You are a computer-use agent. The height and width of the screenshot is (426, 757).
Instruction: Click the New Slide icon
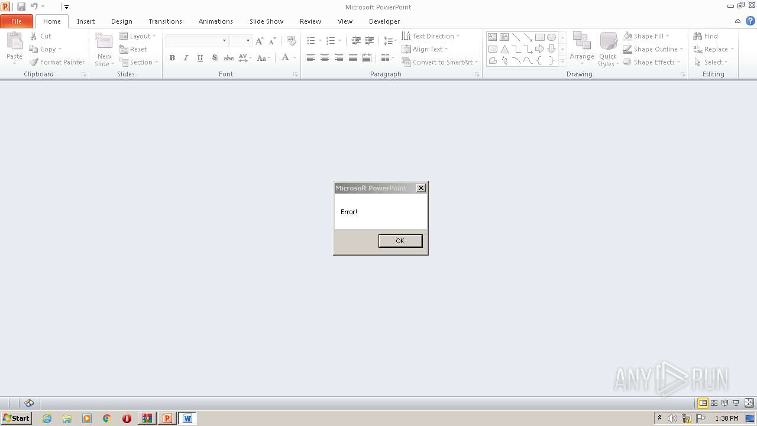coord(104,41)
